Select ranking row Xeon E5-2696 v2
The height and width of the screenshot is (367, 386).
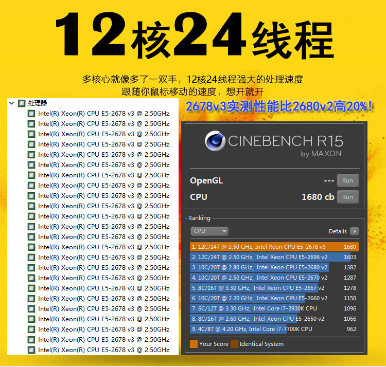[x=274, y=257]
